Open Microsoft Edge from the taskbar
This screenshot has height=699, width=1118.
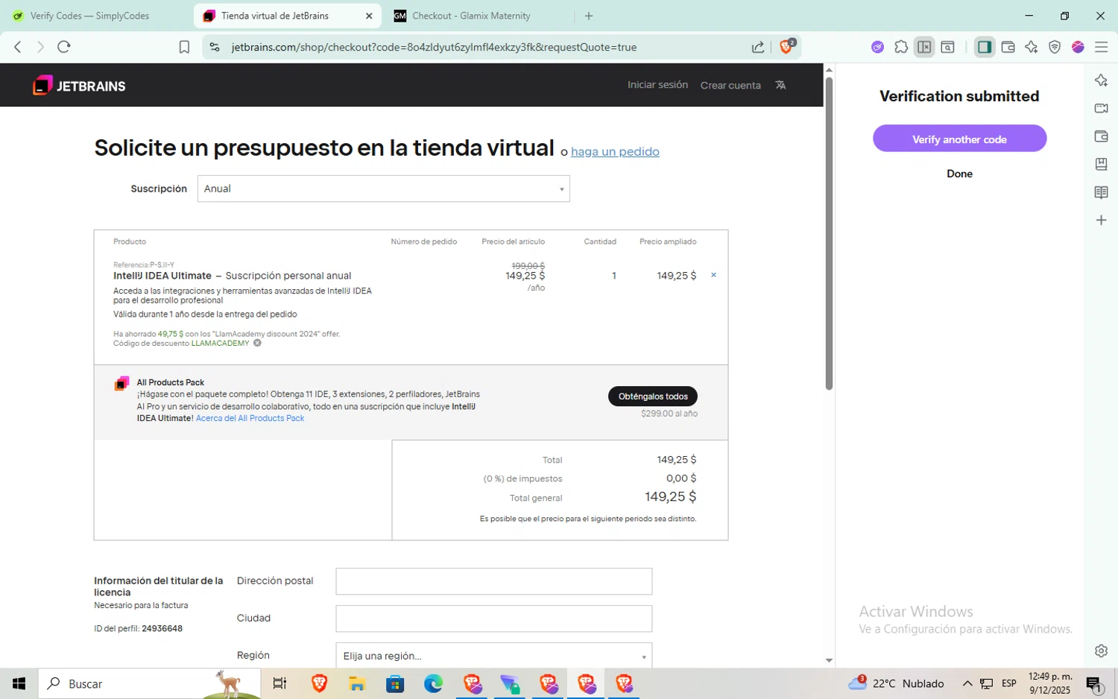point(433,683)
